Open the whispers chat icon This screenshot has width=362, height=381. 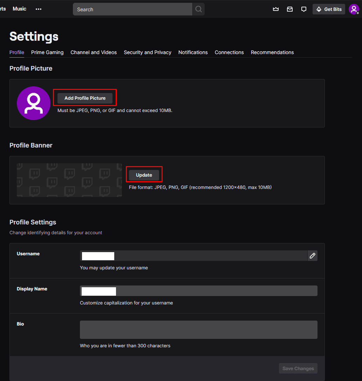point(303,9)
